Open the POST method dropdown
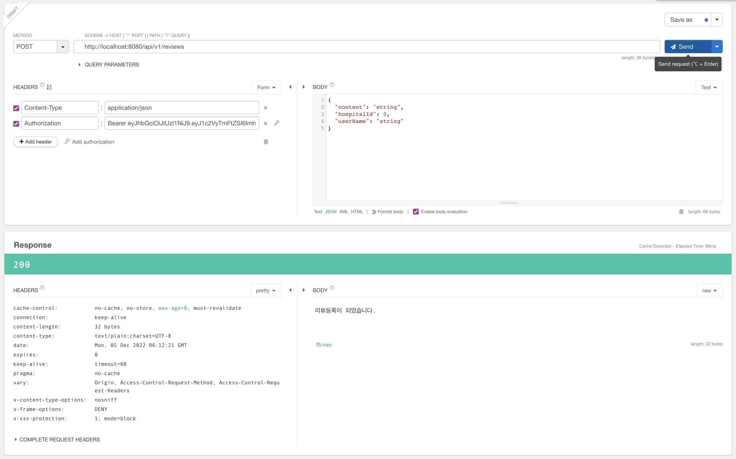This screenshot has height=459, width=736. 63,47
